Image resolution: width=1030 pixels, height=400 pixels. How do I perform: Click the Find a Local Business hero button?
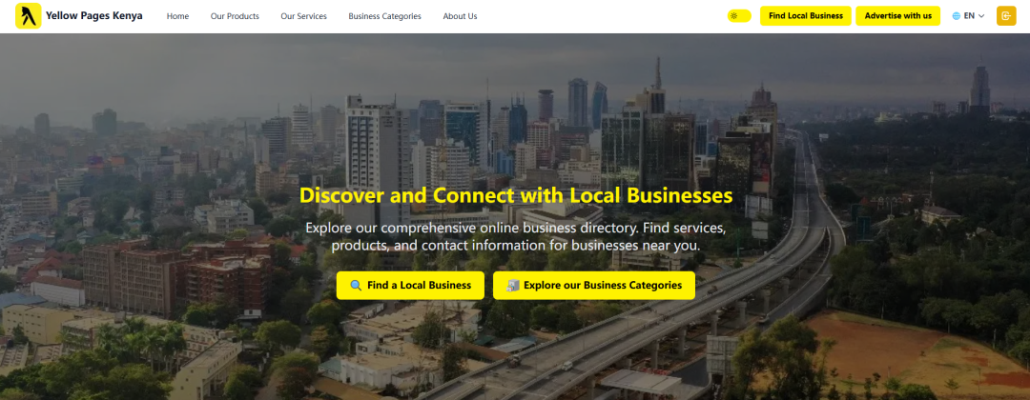click(x=410, y=286)
